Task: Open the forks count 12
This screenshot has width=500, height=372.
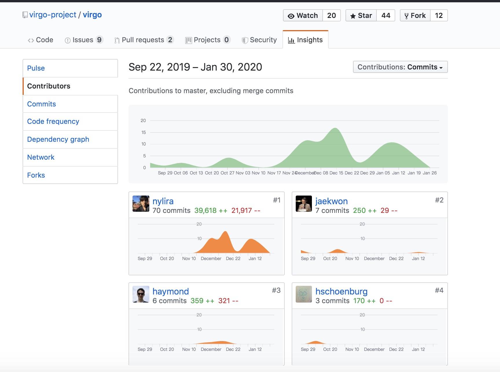Action: (439, 15)
